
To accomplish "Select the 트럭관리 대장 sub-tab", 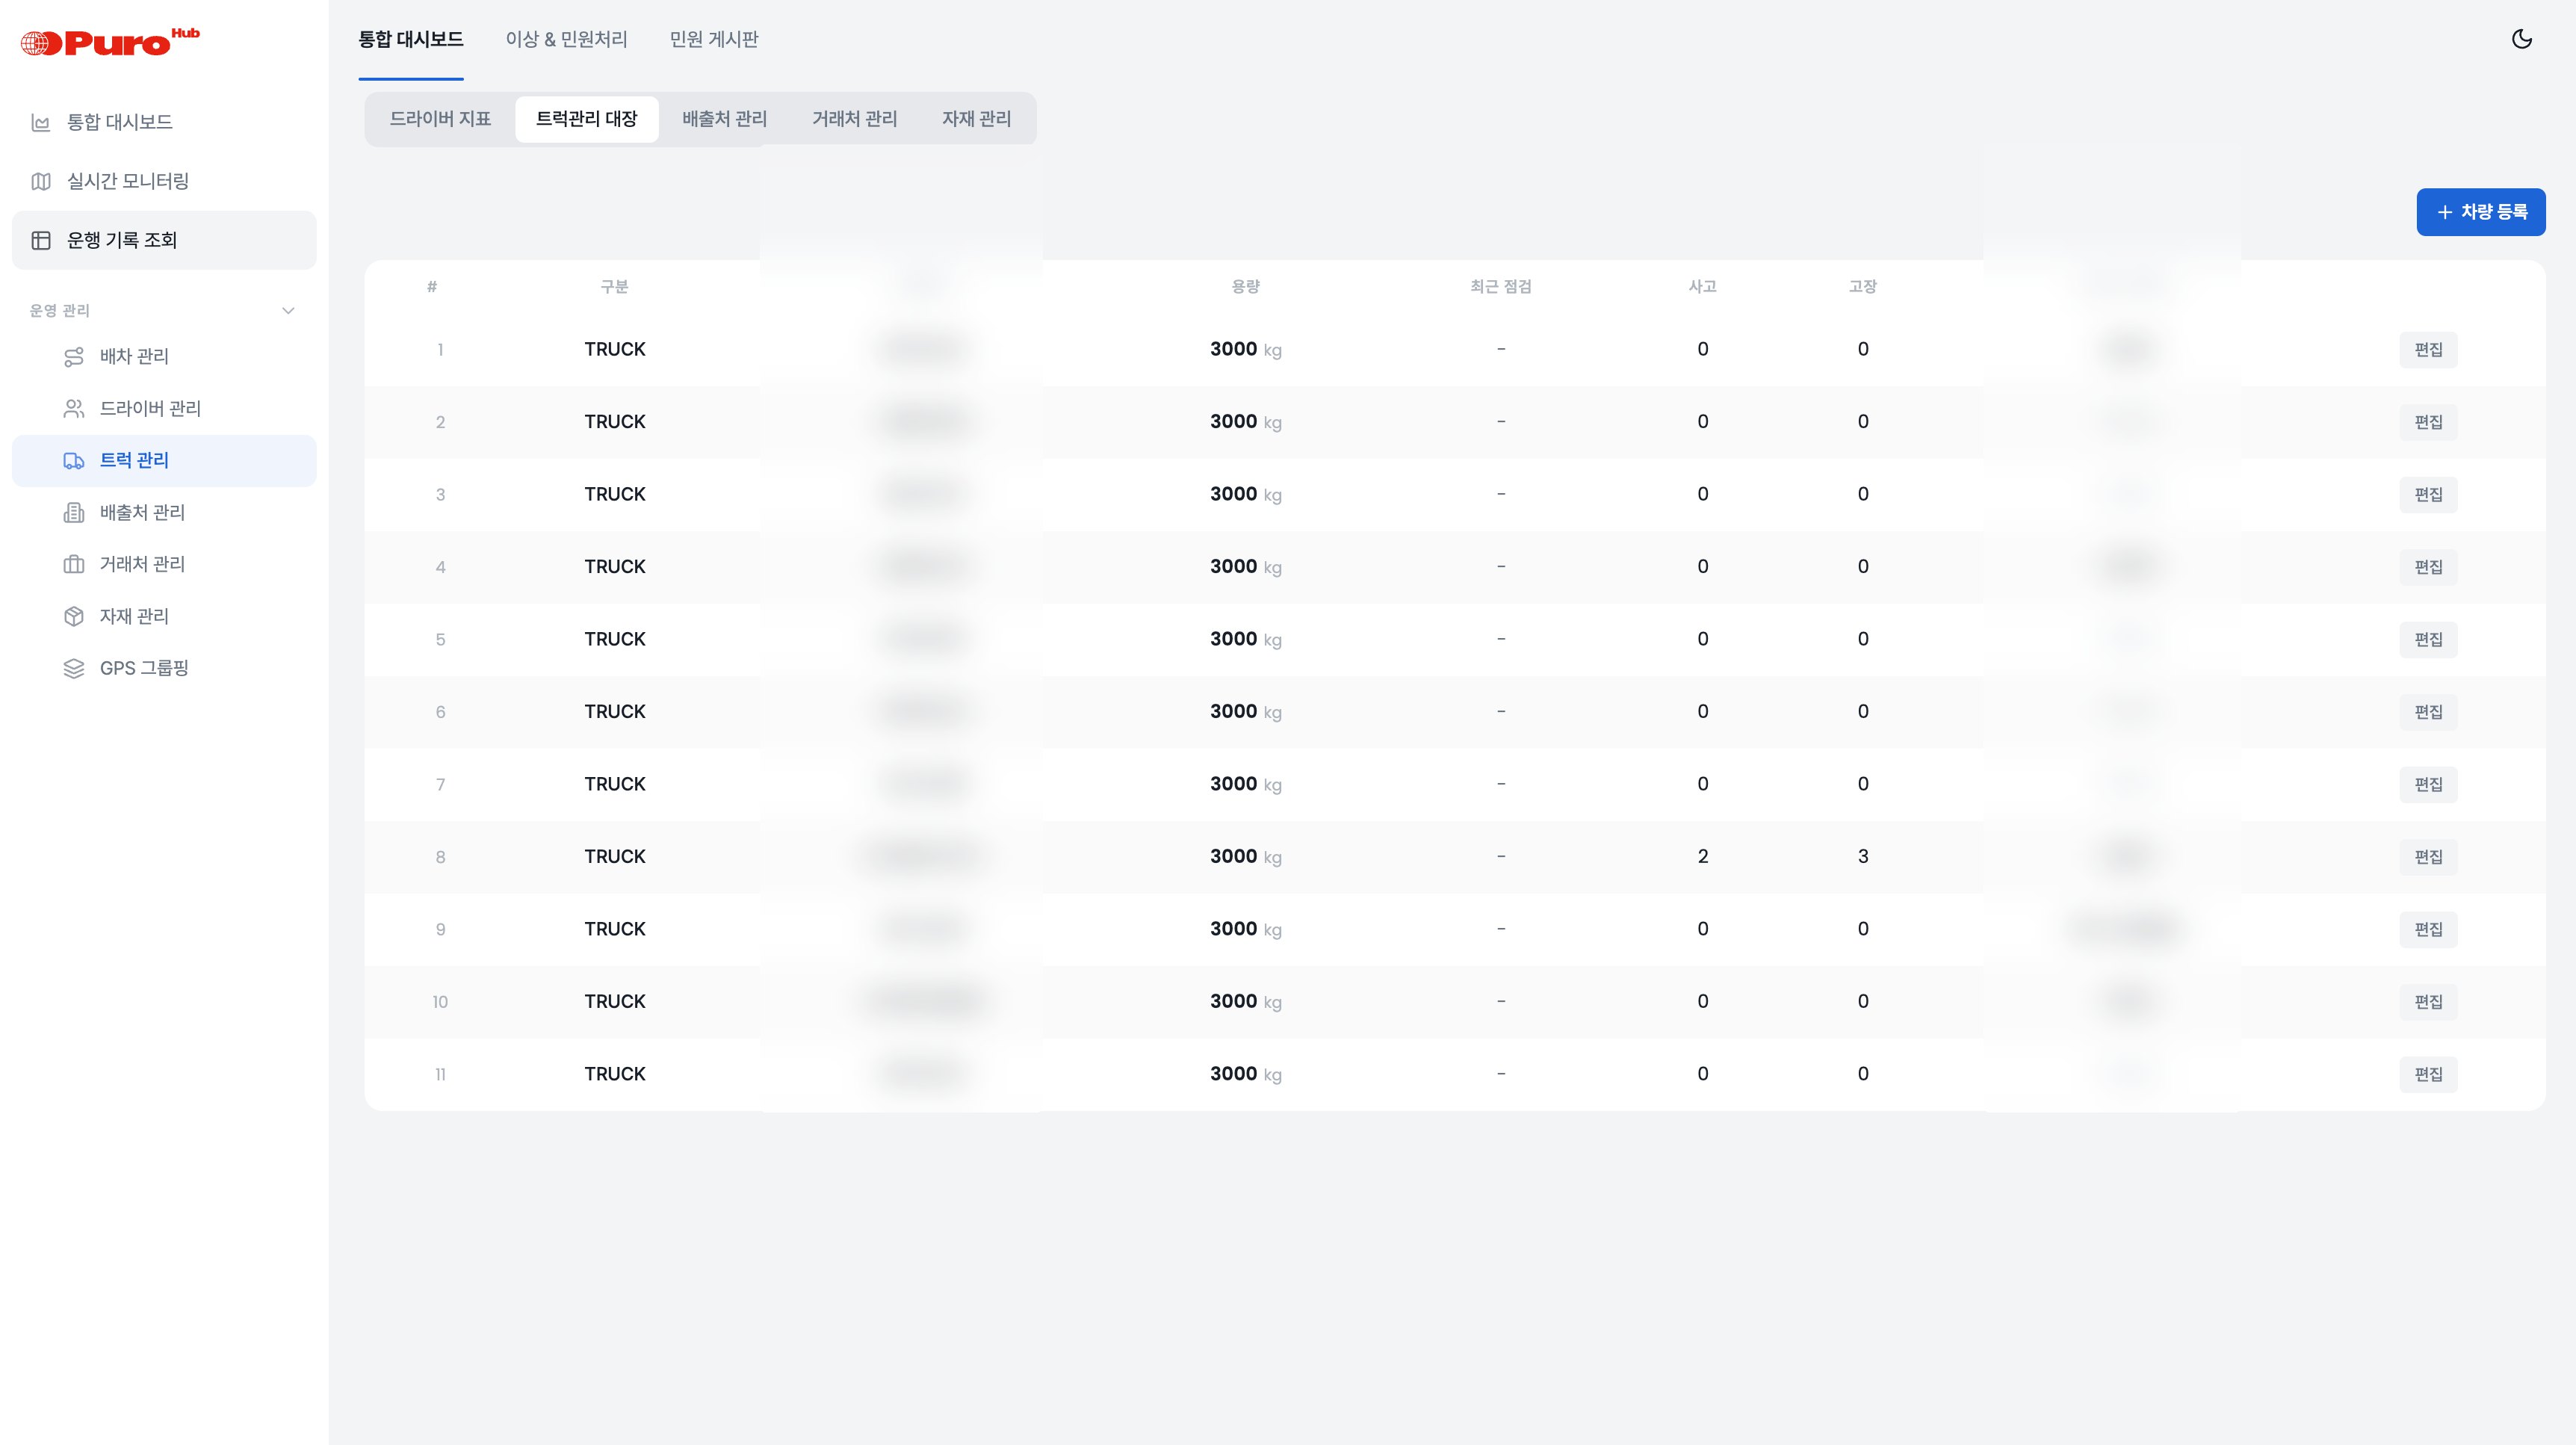I will [x=587, y=119].
